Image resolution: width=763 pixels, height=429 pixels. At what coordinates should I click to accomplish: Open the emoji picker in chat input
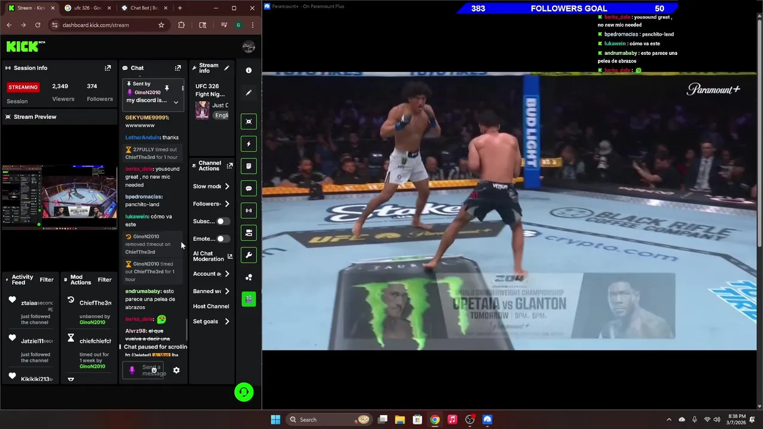coord(154,370)
